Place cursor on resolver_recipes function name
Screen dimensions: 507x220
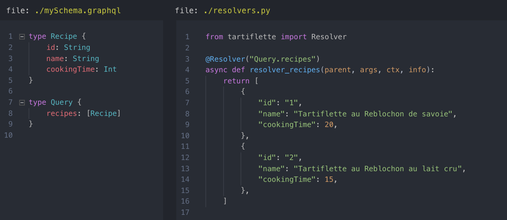tap(285, 70)
